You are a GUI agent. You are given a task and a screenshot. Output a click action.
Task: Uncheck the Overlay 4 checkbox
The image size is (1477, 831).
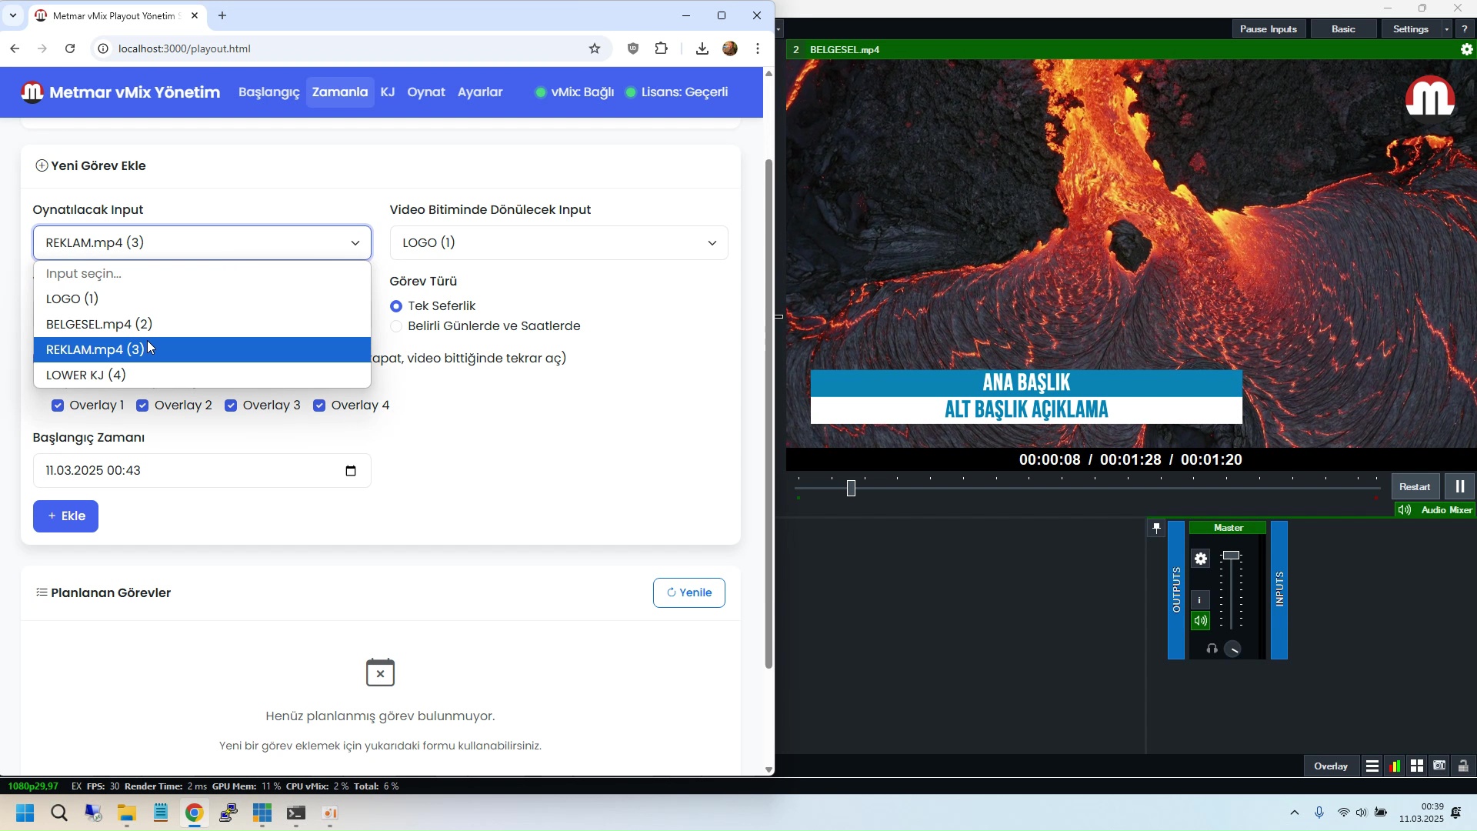pos(319,405)
